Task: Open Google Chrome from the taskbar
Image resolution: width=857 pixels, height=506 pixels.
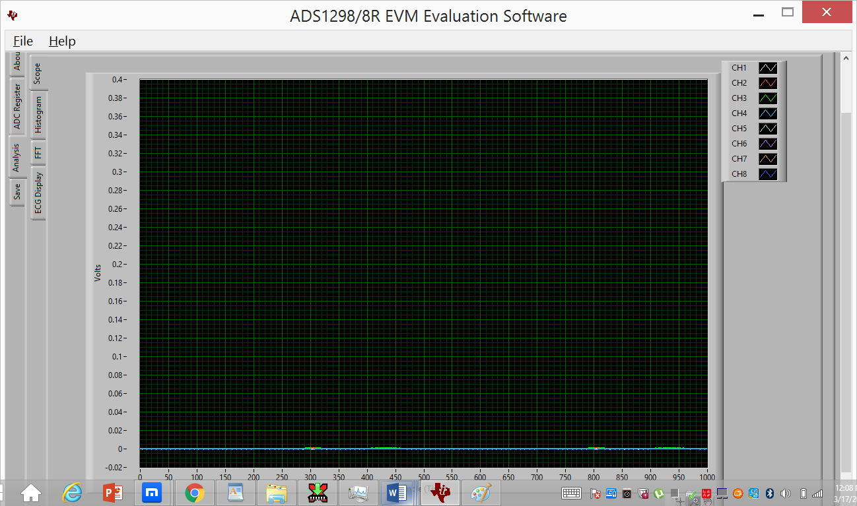Action: point(194,493)
